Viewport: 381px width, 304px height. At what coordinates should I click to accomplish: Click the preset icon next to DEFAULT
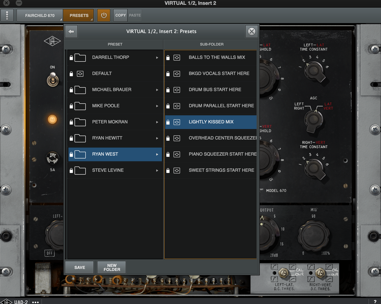point(80,73)
